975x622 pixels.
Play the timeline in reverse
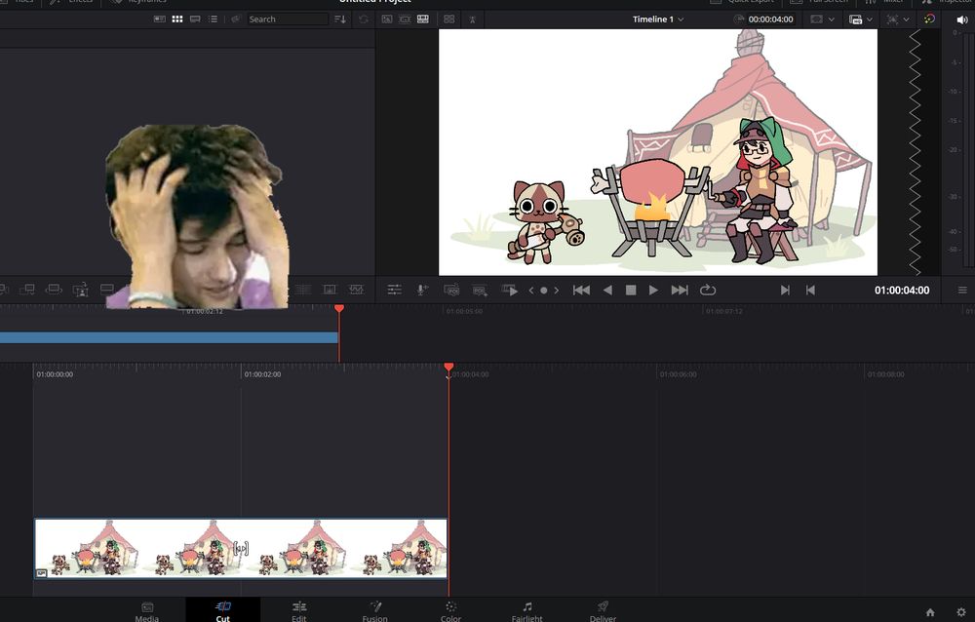(x=607, y=290)
